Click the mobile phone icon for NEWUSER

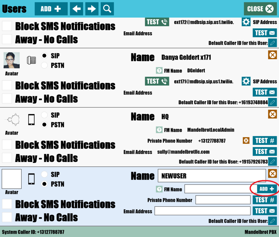tap(31, 179)
